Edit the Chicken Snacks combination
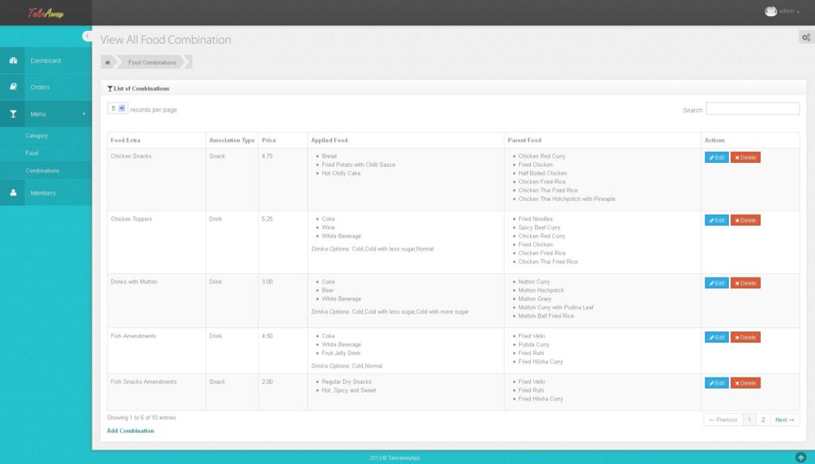815x464 pixels. coord(716,157)
